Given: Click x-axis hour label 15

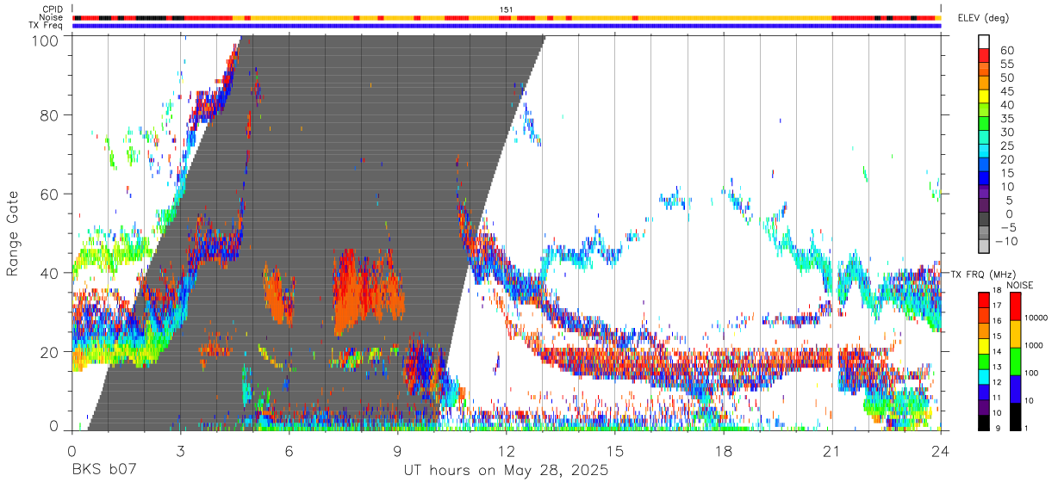Looking at the screenshot, I should [x=614, y=450].
